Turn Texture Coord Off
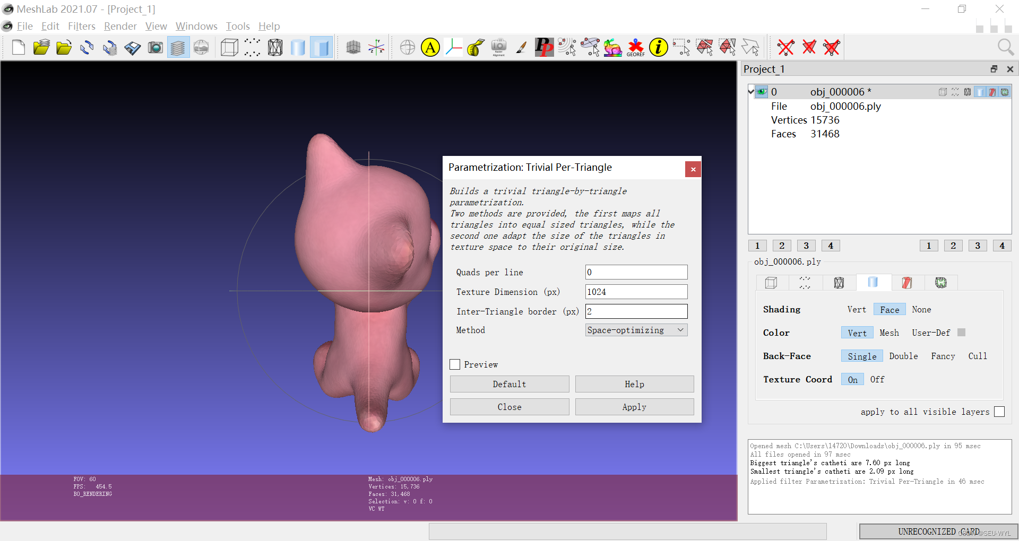Screen dimensions: 1019x541 (877, 380)
